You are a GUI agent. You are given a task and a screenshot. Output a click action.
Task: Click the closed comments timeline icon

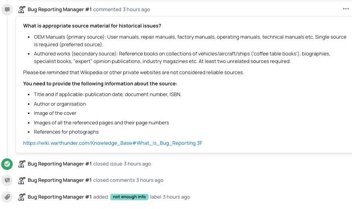point(7,180)
